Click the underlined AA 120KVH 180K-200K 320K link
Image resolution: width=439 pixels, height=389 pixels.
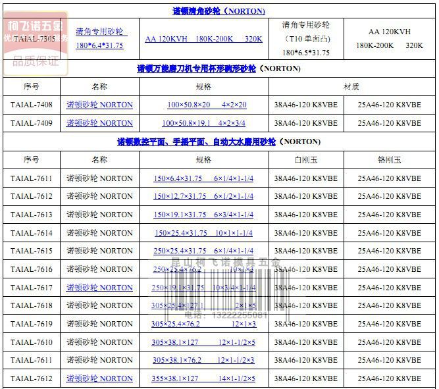pos(204,39)
